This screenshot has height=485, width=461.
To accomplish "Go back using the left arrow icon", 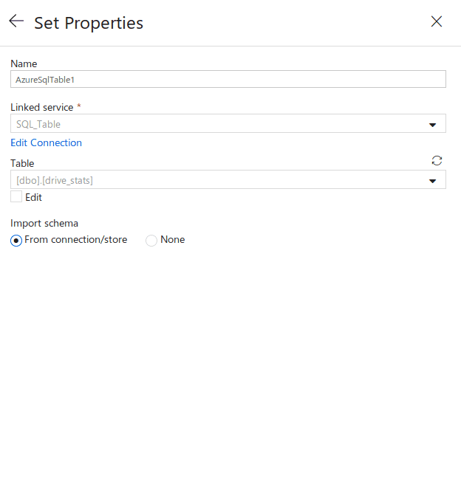I will (16, 21).
